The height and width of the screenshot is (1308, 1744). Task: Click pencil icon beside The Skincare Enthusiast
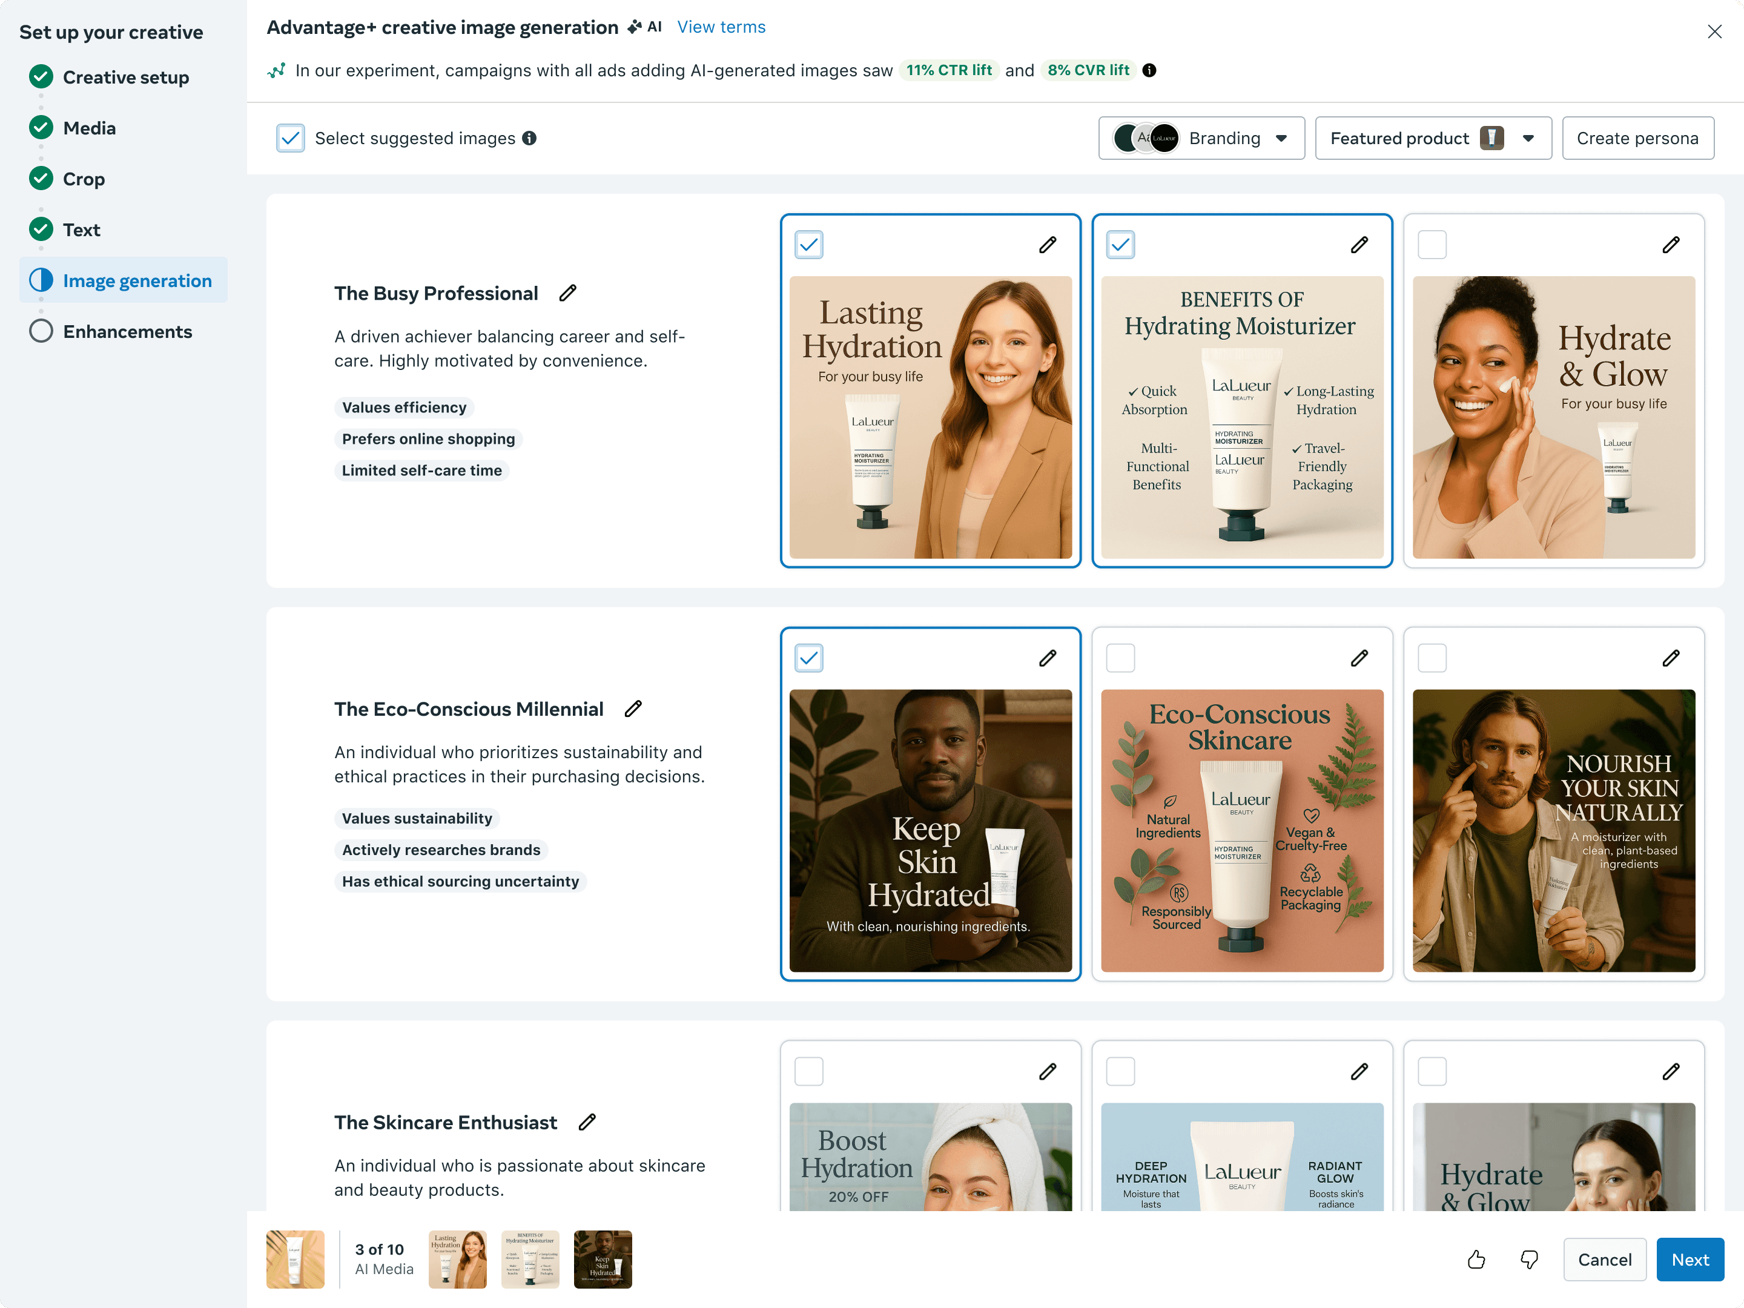(587, 1122)
